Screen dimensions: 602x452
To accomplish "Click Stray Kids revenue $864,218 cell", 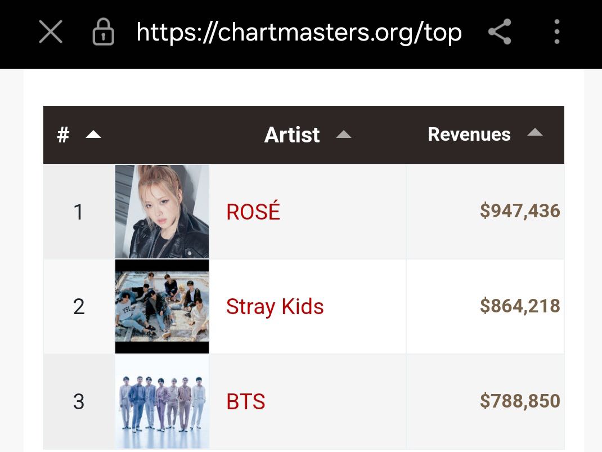I will click(x=486, y=306).
